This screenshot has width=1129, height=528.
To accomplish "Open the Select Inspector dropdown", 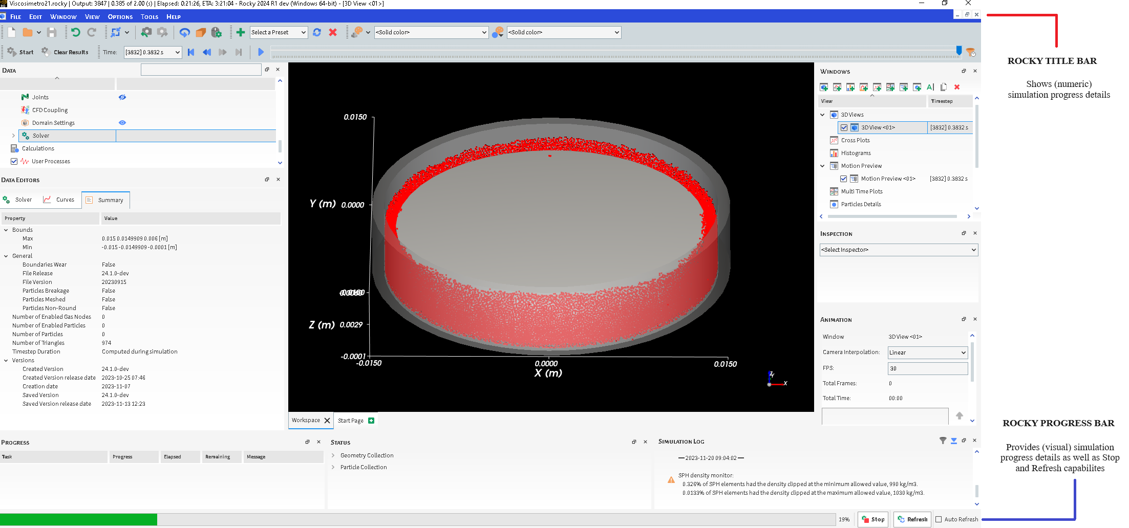I will [x=899, y=250].
